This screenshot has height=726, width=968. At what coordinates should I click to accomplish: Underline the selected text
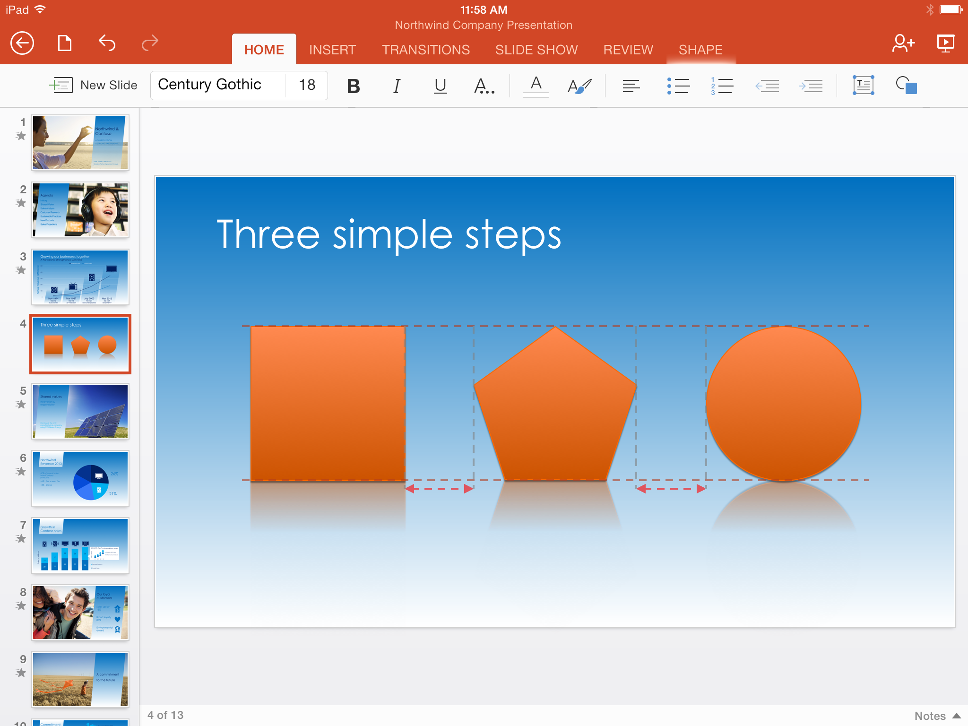click(440, 86)
